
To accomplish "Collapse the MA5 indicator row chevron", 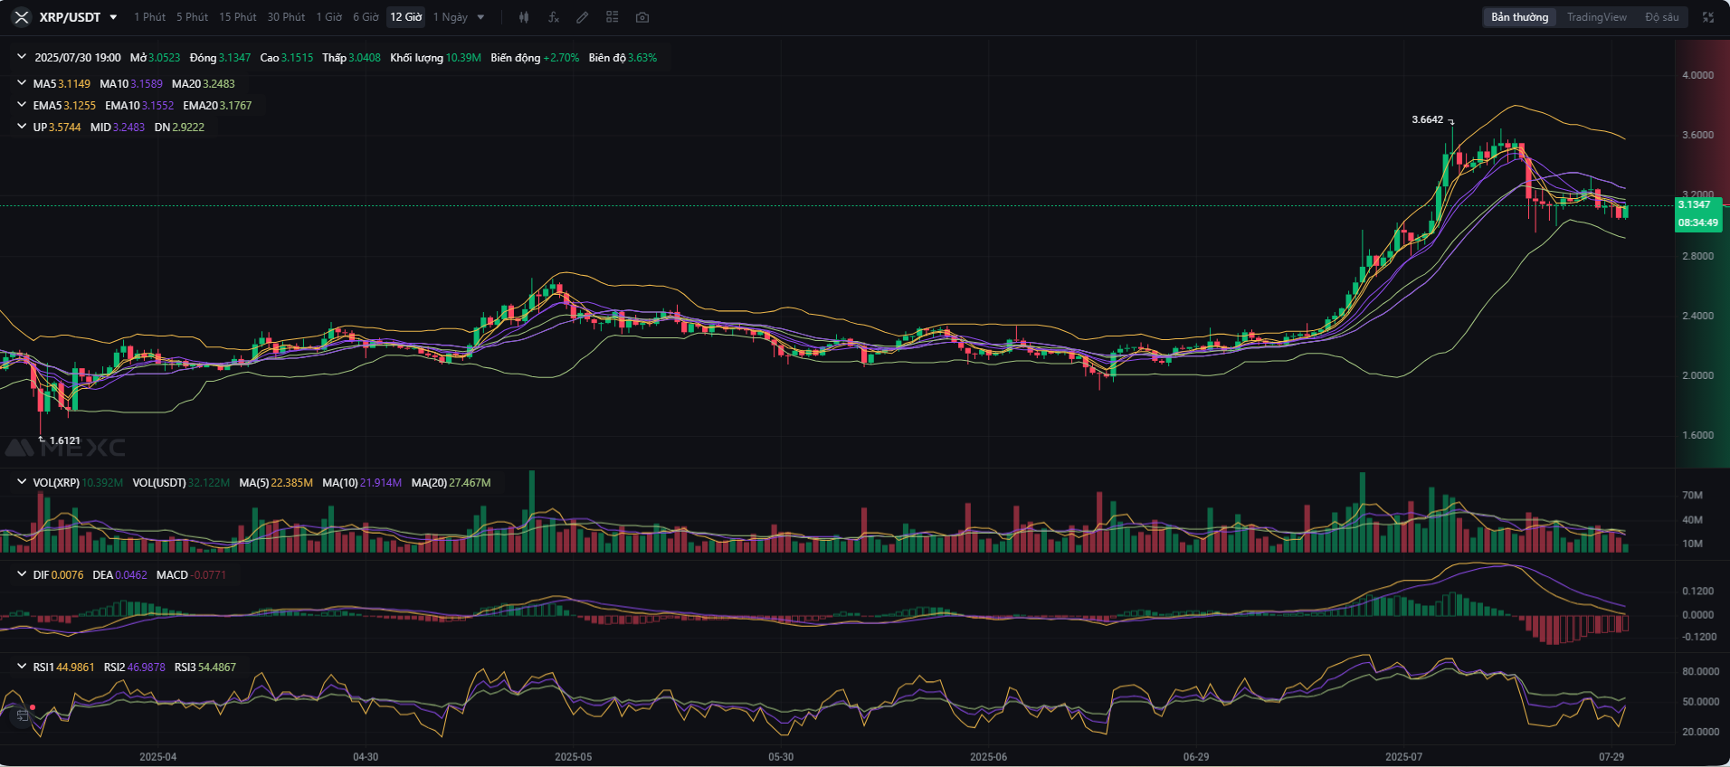I will click(x=22, y=83).
